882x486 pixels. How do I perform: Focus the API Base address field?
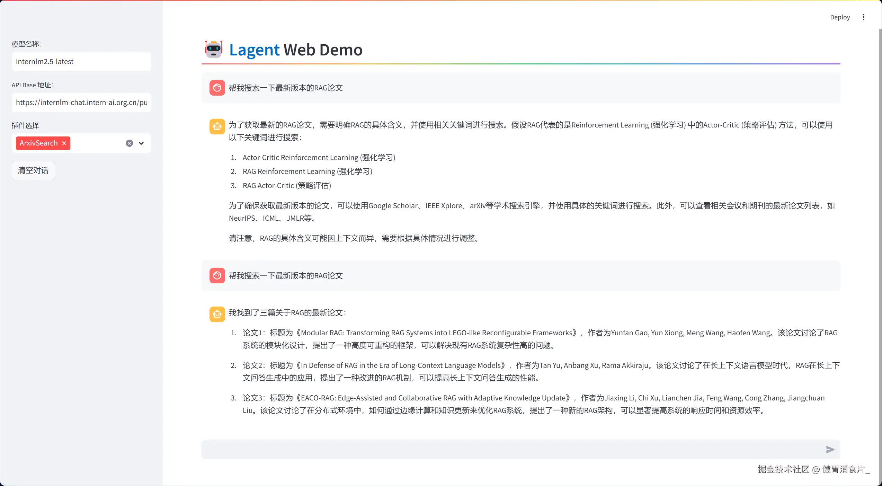pyautogui.click(x=81, y=103)
